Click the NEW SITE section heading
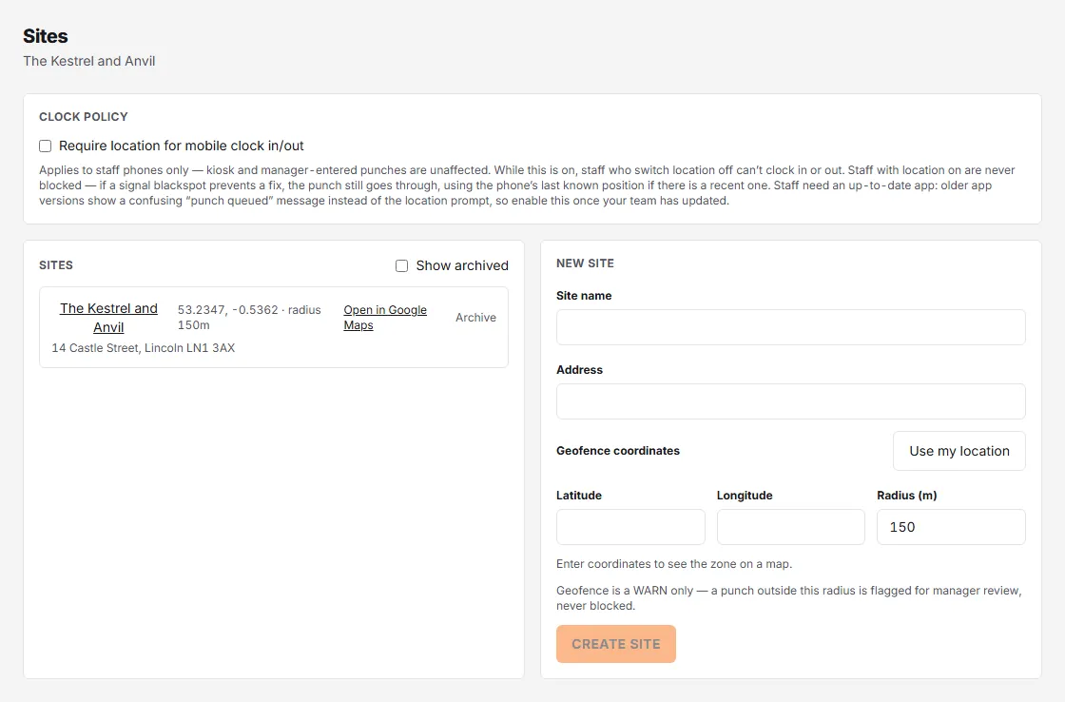1065x702 pixels. 585,263
